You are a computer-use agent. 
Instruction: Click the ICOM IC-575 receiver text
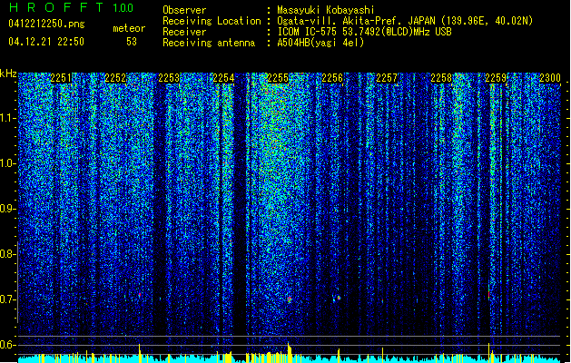[x=364, y=32]
